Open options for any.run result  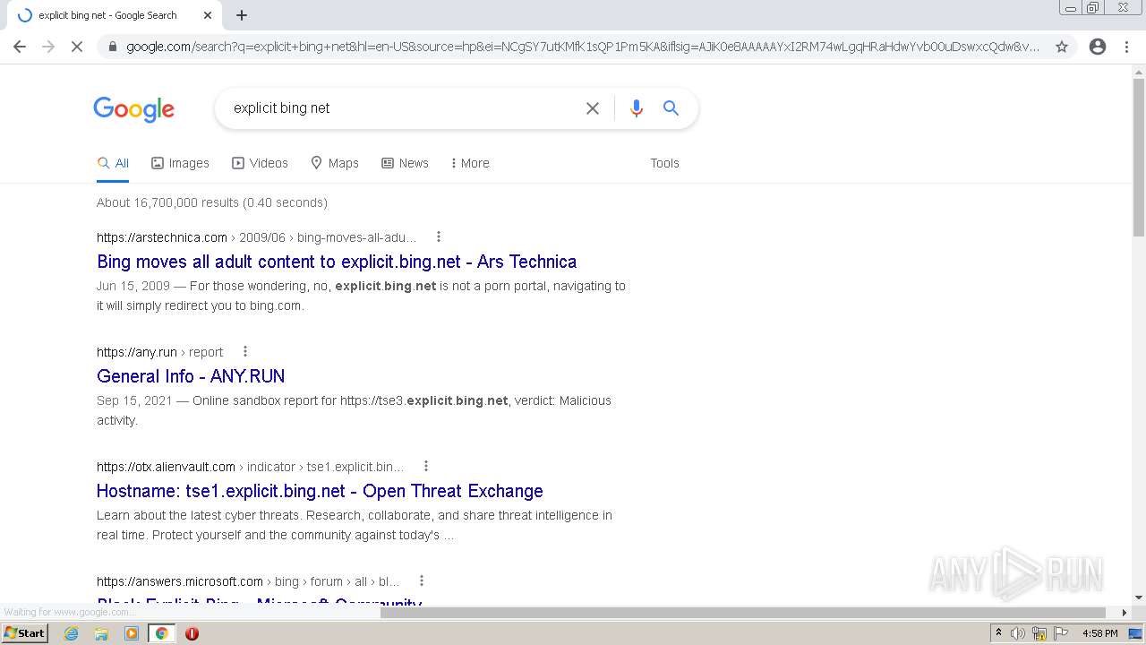[245, 352]
